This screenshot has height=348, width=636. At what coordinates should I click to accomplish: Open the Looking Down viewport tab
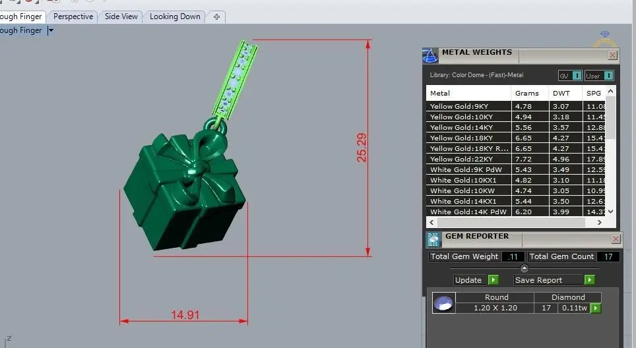(x=175, y=16)
